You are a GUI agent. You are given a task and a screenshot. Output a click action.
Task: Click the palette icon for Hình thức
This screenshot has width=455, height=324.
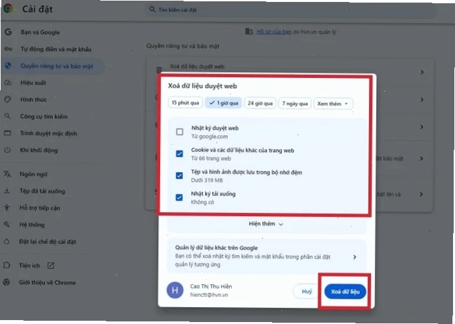pyautogui.click(x=8, y=99)
